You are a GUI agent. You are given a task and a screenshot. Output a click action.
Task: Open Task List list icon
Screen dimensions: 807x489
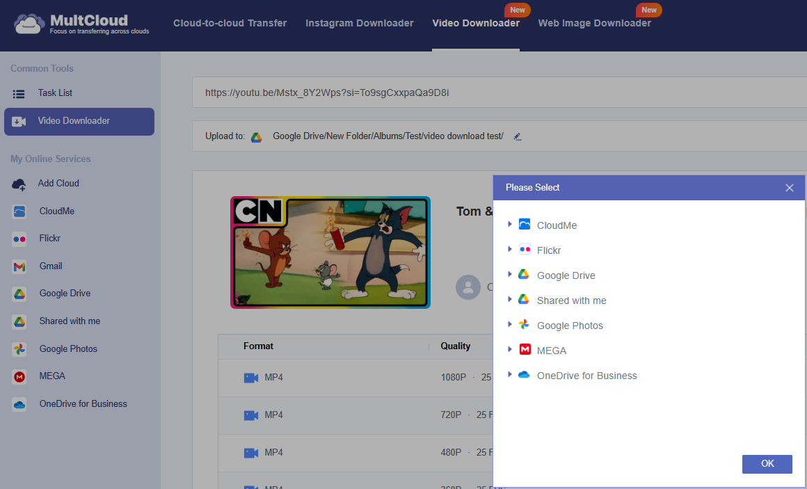(x=19, y=94)
